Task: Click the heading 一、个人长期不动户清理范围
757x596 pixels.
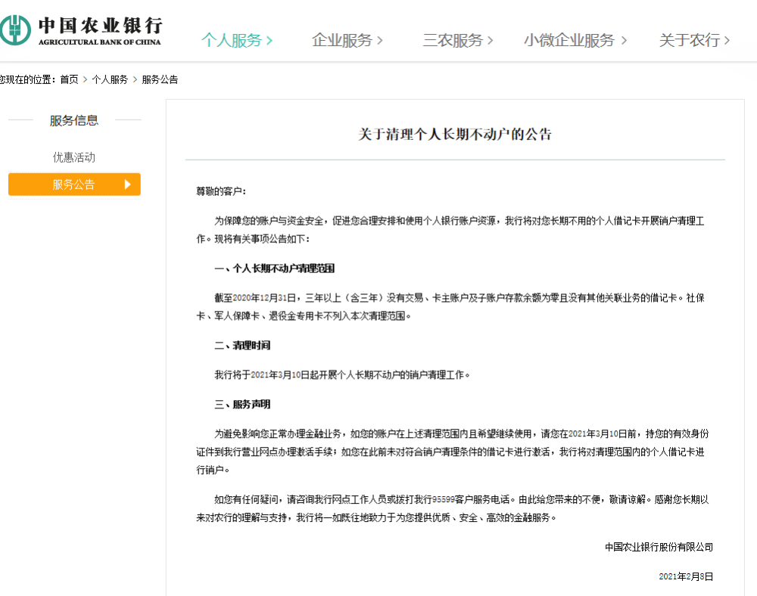Action: pos(275,269)
